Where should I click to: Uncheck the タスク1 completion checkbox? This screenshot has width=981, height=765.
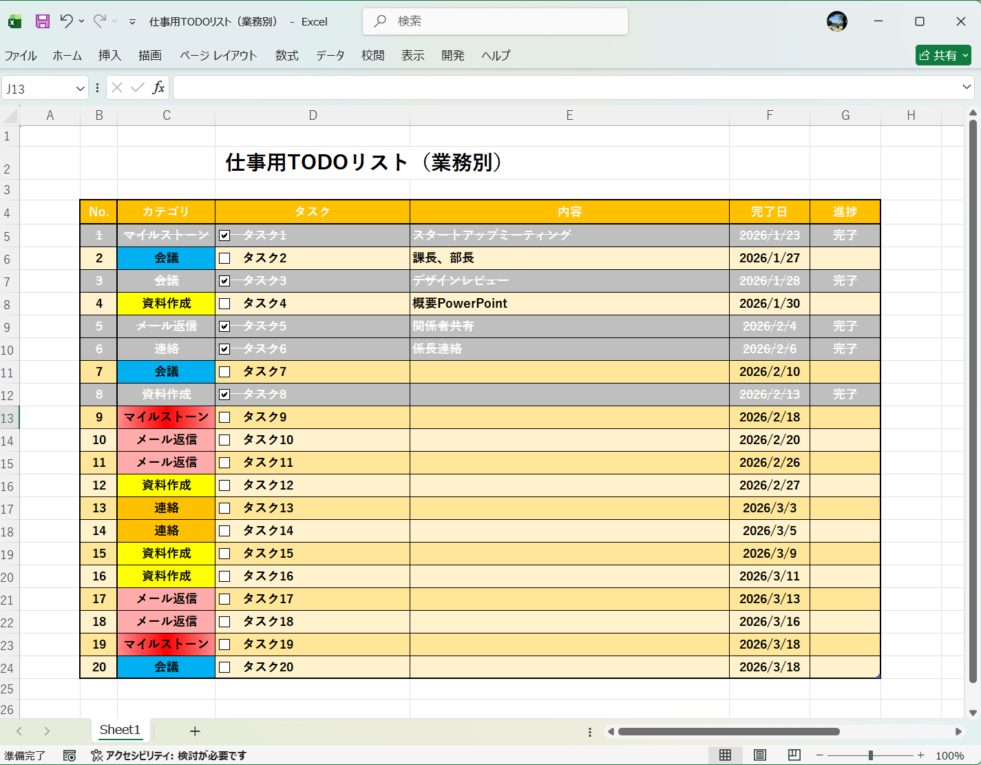click(224, 235)
